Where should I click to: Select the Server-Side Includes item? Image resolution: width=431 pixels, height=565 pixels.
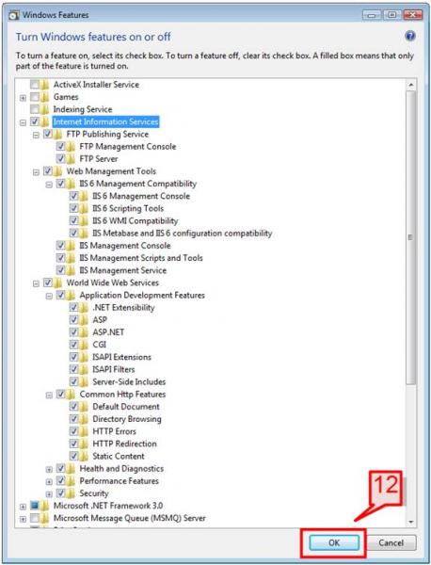(129, 382)
